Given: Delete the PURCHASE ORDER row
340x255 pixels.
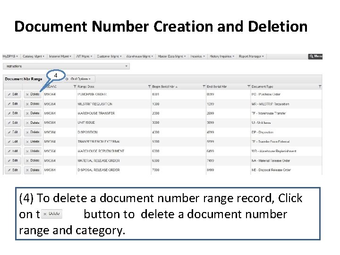Looking at the screenshot, I should coord(33,94).
